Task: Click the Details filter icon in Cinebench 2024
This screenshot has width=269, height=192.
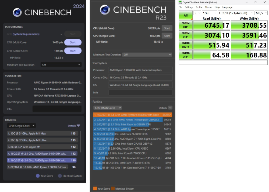Action: 78,126
